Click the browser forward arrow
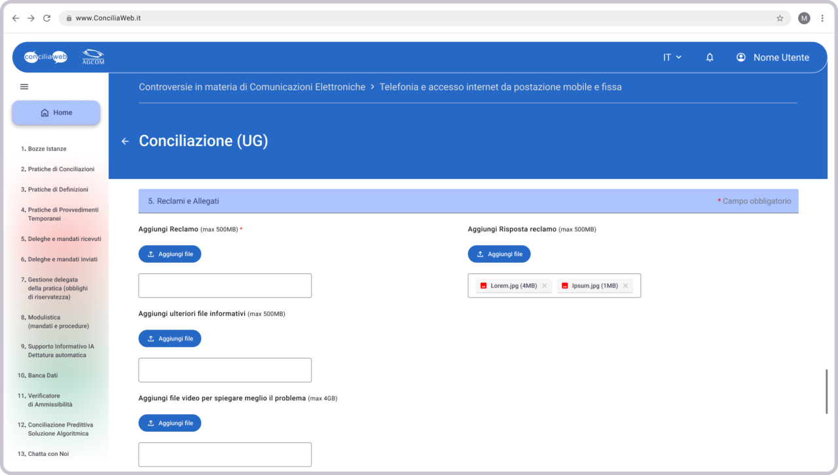Viewport: 838px width, 475px height. (31, 18)
